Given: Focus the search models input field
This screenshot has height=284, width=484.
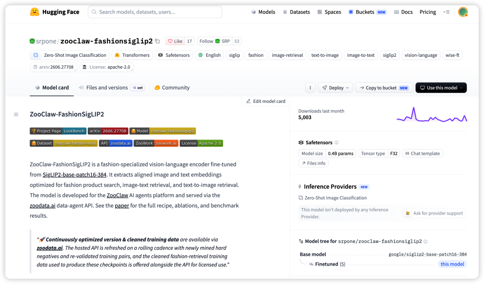Looking at the screenshot, I should click(x=155, y=12).
